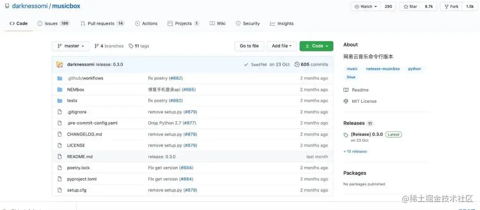This screenshot has width=480, height=210.
Task: Switch to the Code tab
Action: click(18, 23)
